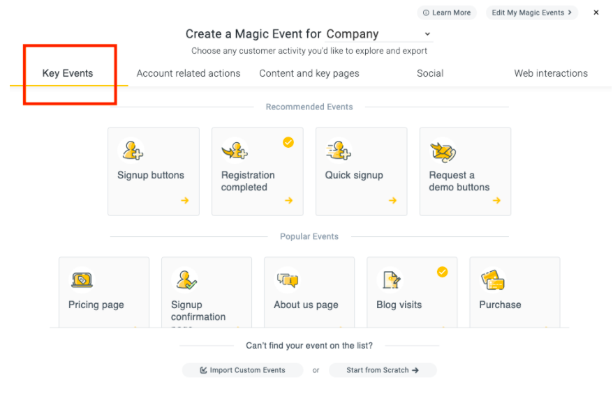Click the info icon in Learn More
This screenshot has height=398, width=613.
(426, 13)
